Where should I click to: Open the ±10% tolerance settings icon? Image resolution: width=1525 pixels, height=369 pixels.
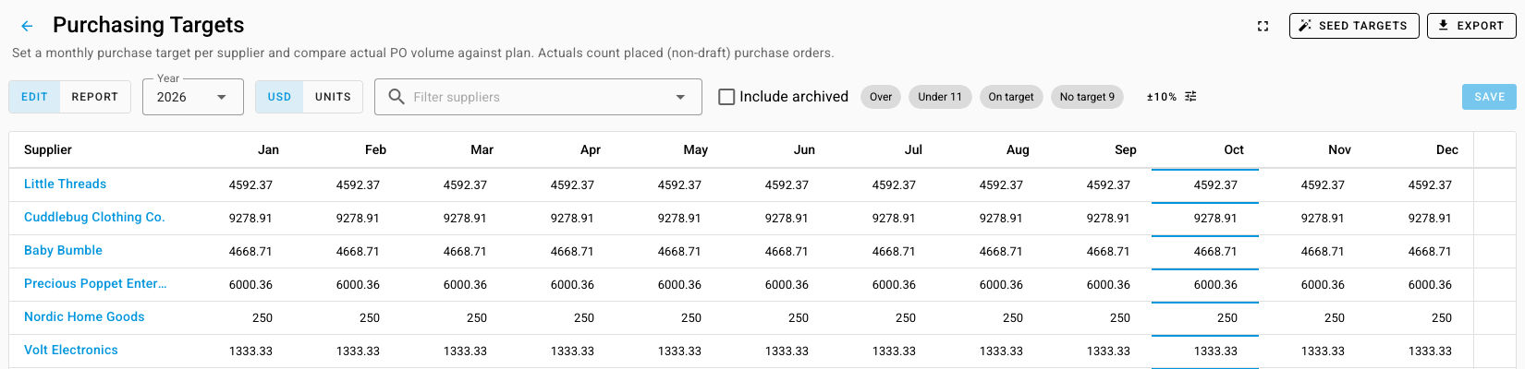click(1190, 97)
